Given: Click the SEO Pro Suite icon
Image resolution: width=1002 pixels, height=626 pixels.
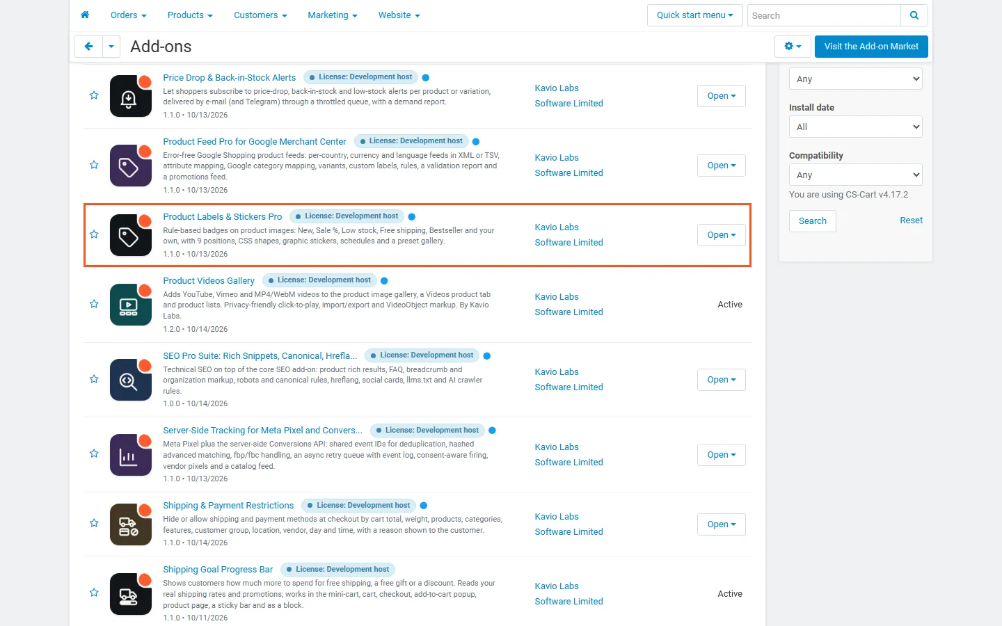Looking at the screenshot, I should coord(131,380).
